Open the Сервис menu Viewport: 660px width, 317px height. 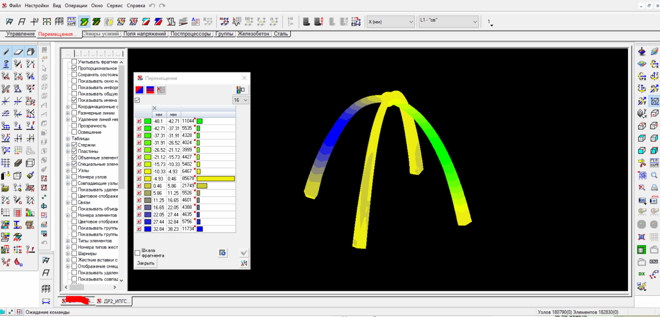114,5
